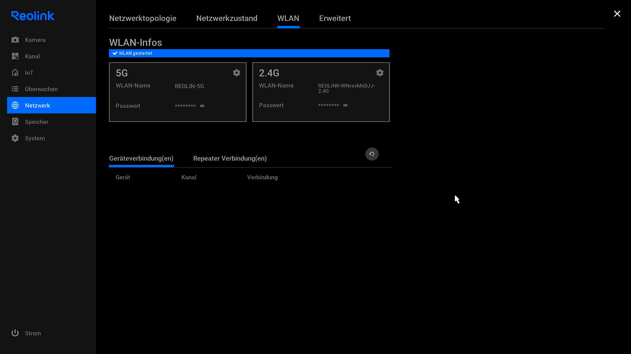Click the Kanal column header in table
Viewport: 631px width, 354px height.
pyautogui.click(x=189, y=177)
